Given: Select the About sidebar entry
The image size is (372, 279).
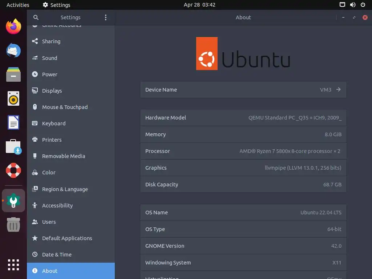Looking at the screenshot, I should click(71, 271).
